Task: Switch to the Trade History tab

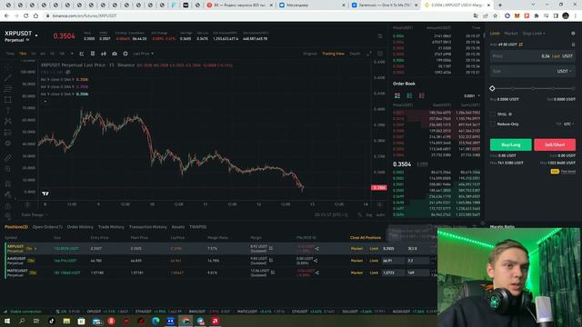Action: point(111,227)
